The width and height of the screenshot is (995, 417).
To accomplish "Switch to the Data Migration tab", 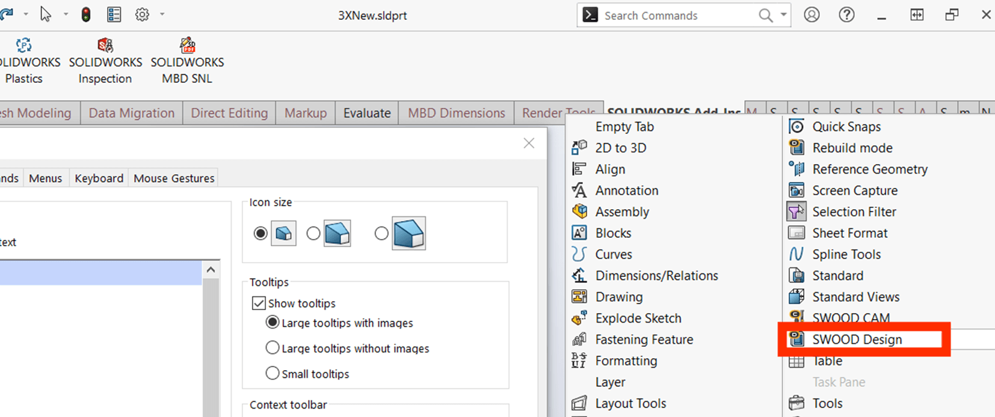I will tap(131, 113).
